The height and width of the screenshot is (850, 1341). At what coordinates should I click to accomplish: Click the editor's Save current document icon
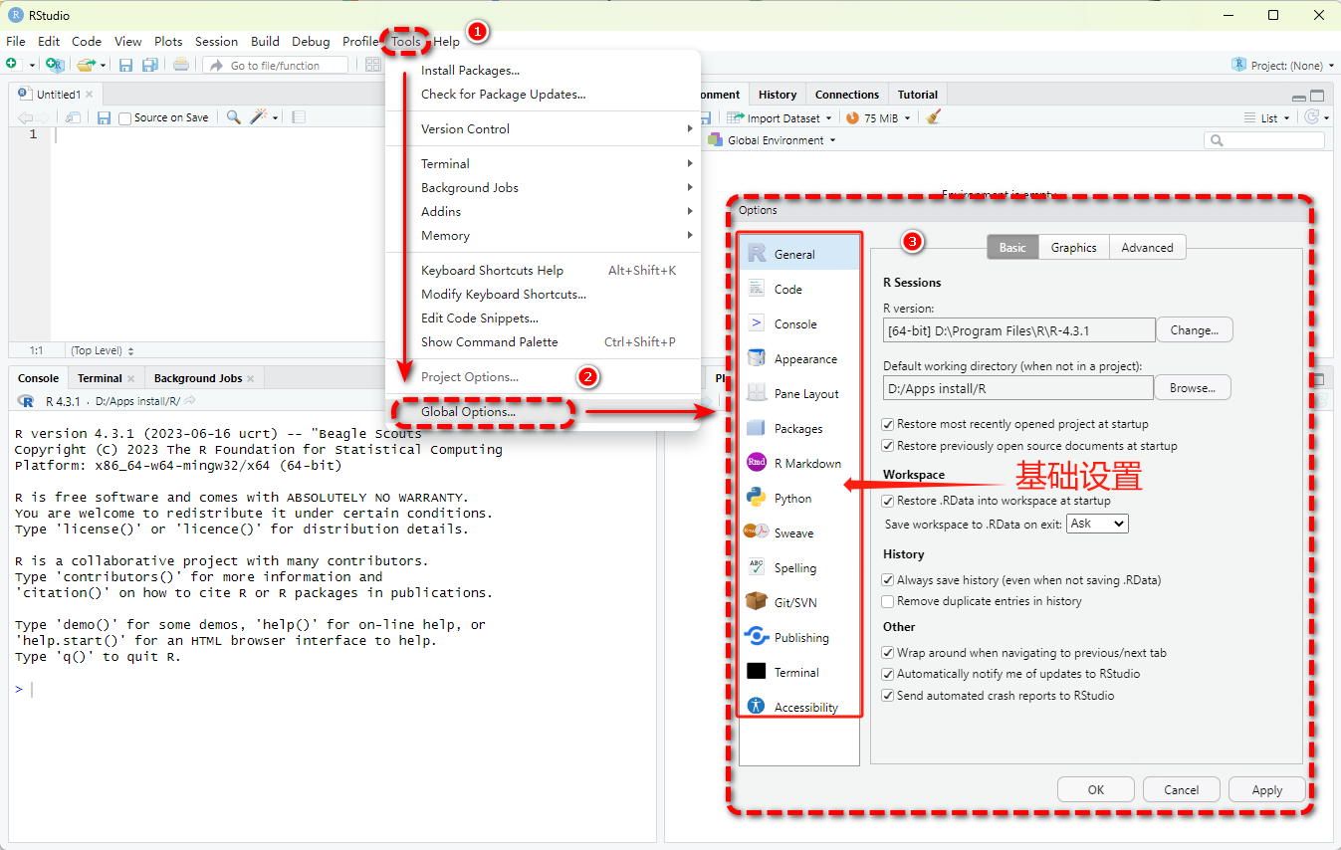click(104, 117)
